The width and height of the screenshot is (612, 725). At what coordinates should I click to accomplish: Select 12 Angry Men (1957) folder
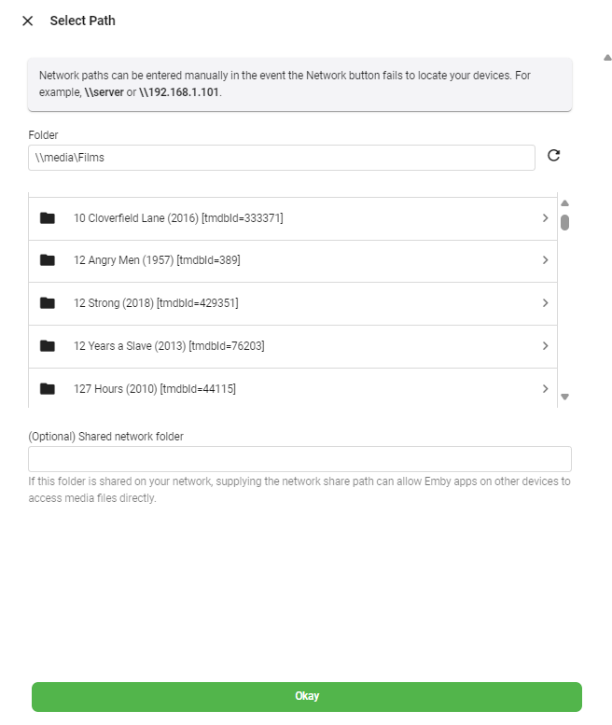(x=157, y=260)
